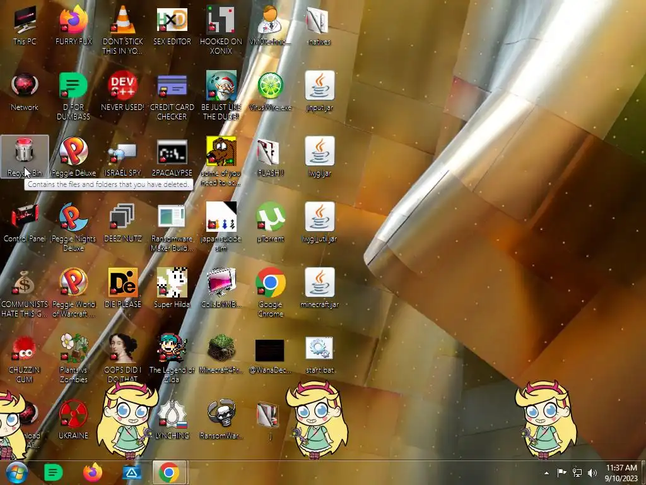
Task: Open Peggle World of Warcraft shortcut
Action: [x=74, y=293]
